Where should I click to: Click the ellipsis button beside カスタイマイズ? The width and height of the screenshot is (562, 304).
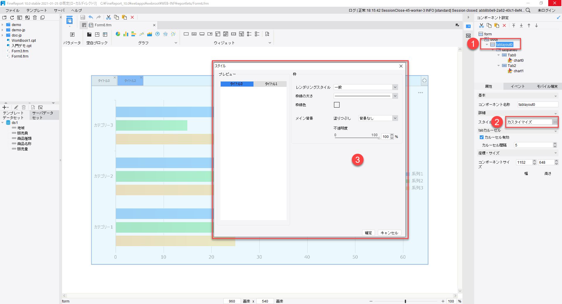pos(555,122)
